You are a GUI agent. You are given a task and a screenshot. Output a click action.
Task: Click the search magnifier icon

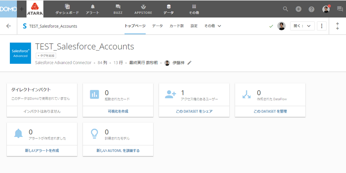click(x=285, y=9)
